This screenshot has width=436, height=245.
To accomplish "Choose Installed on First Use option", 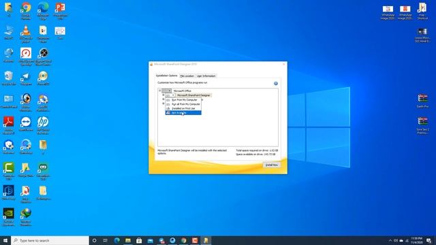I will tap(183, 108).
